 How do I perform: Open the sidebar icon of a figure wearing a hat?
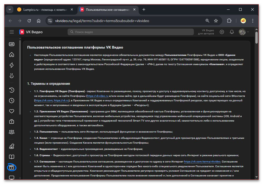pos(12,146)
